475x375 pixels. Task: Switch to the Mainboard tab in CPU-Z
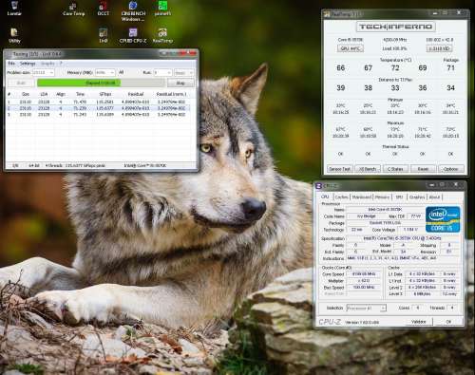(x=361, y=197)
